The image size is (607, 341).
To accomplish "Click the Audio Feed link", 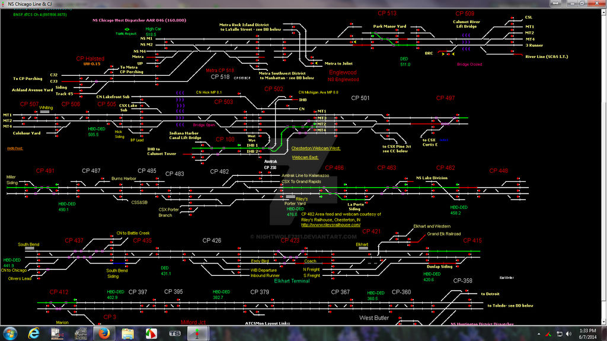I will click(x=15, y=148).
